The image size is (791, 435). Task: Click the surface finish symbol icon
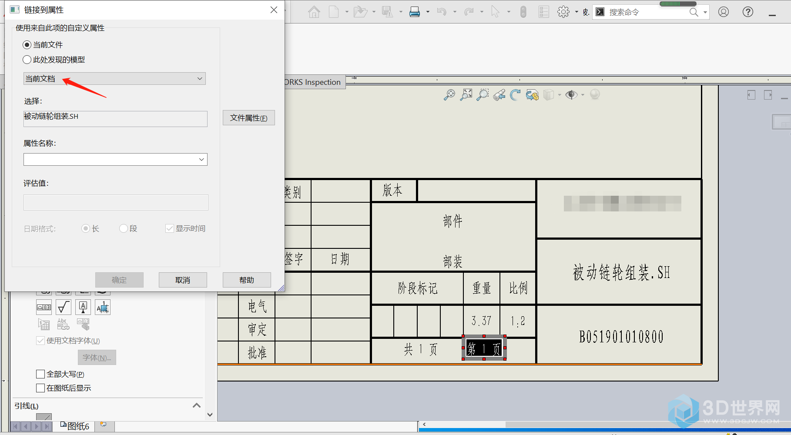point(64,307)
